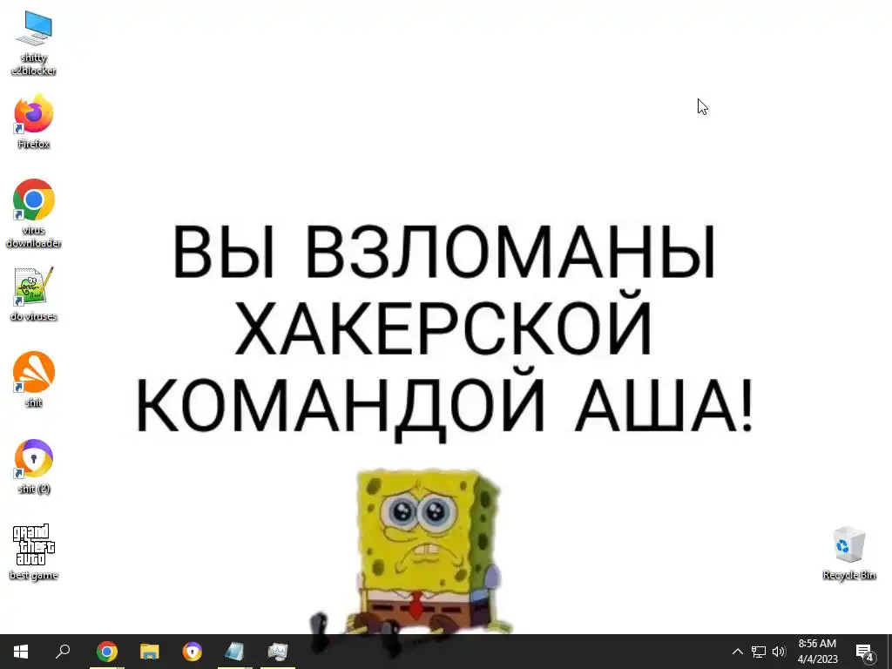This screenshot has width=892, height=669.
Task: Select the 'virus downloader' Chrome shortcut
Action: 34,213
